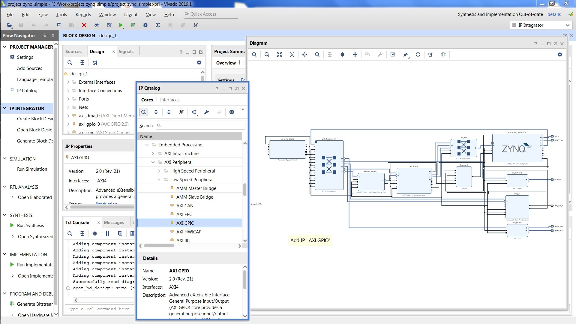Expand axi_dma_0 tree node
576x324 pixels.
point(68,116)
